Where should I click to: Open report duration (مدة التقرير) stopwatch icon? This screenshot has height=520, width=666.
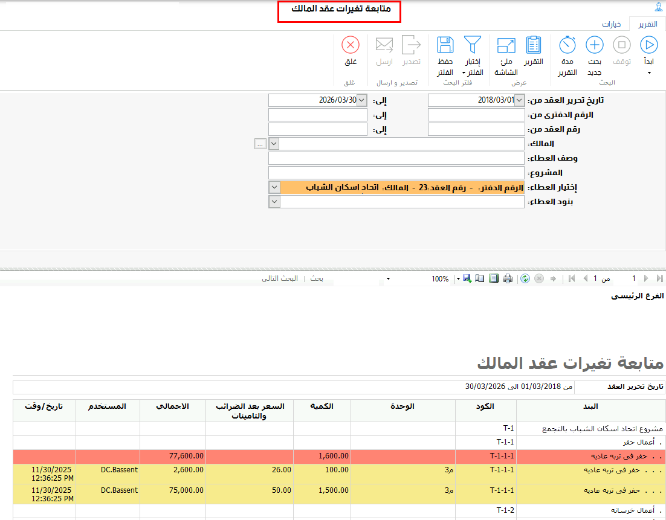[567, 45]
